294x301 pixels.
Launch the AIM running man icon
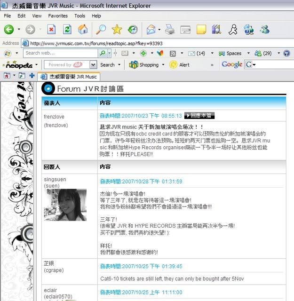pos(233,30)
